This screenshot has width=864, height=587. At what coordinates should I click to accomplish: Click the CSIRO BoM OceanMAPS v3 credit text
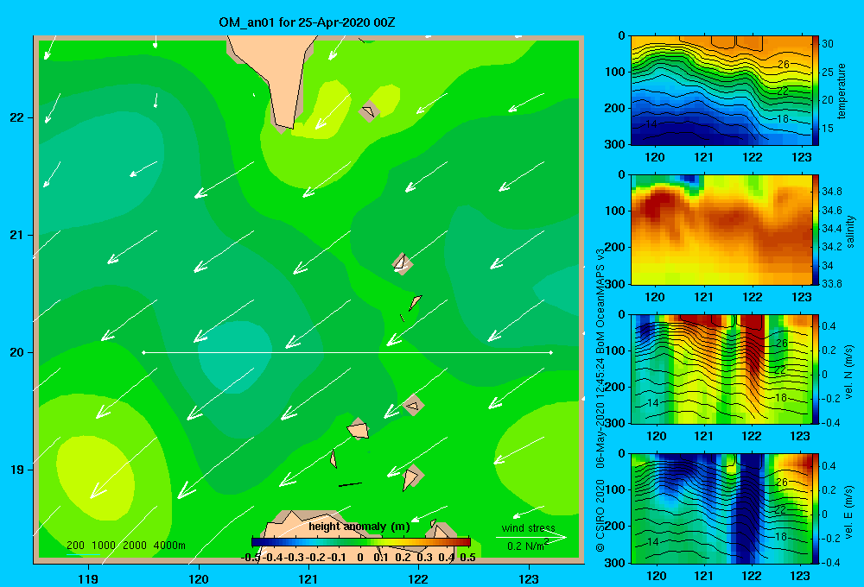(600, 399)
